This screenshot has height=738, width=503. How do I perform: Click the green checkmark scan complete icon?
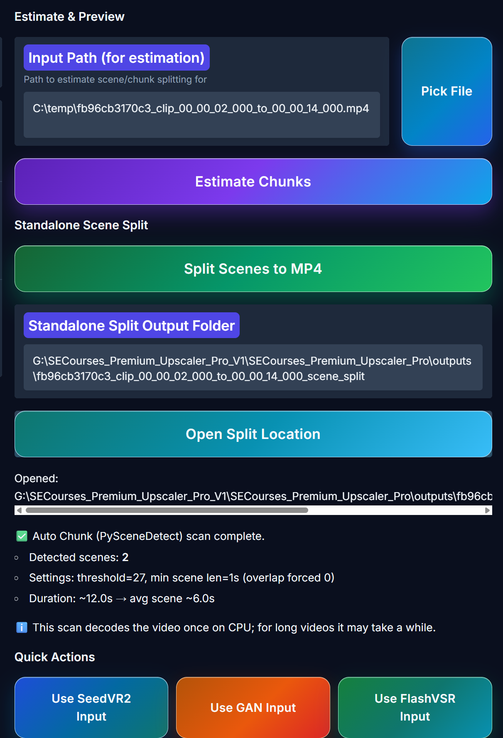pos(22,536)
